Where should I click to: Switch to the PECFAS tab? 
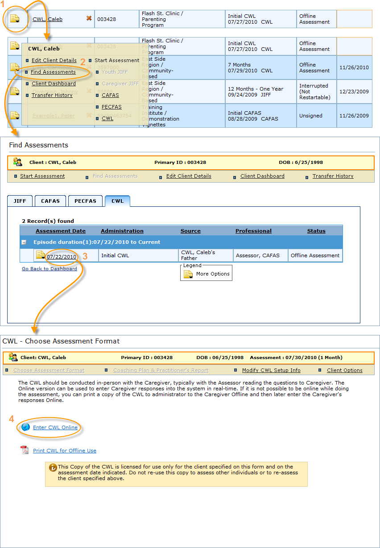click(85, 201)
